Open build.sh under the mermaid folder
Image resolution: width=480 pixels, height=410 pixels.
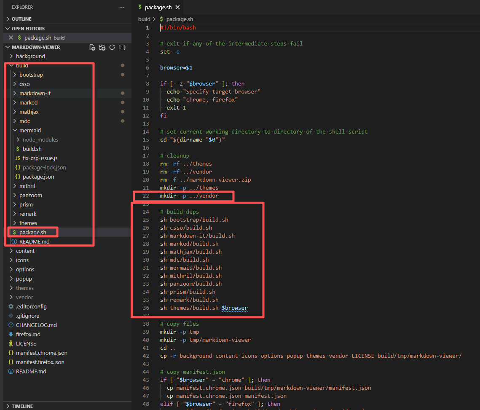(67, 149)
